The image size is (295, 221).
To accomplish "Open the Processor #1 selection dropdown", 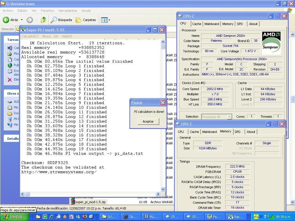I will click(x=230, y=117).
